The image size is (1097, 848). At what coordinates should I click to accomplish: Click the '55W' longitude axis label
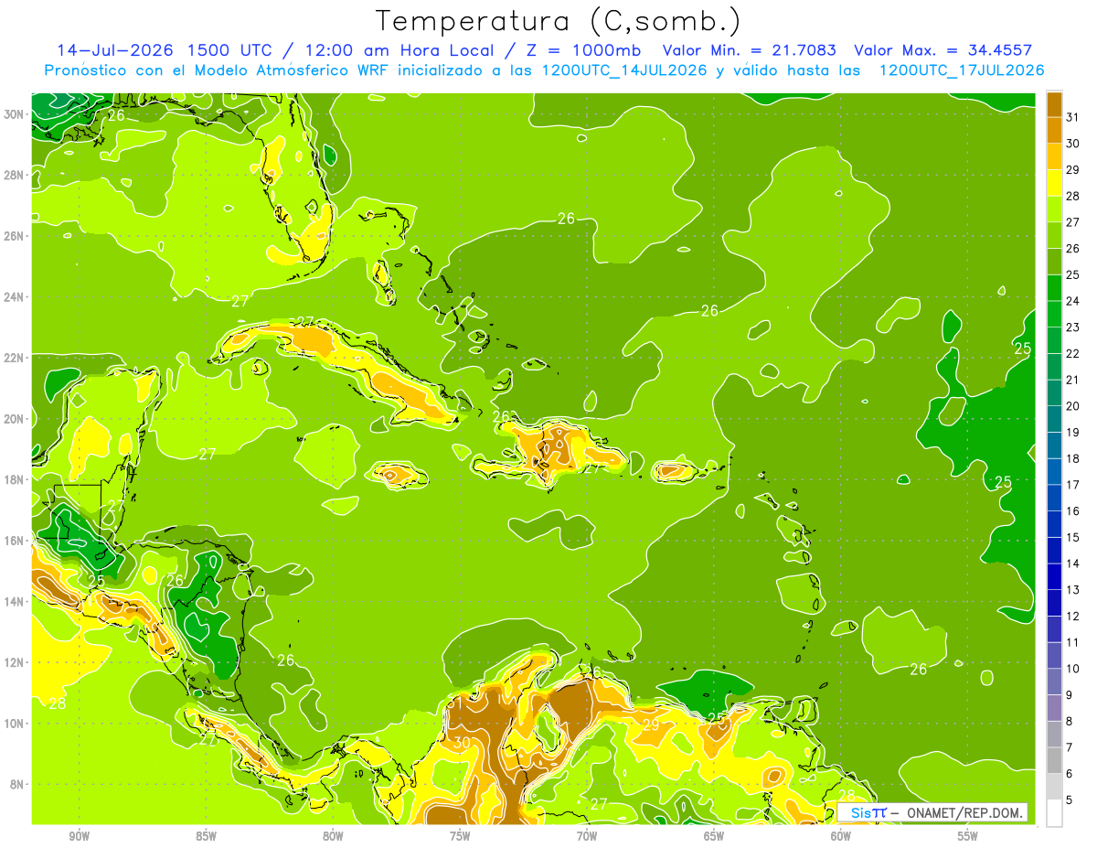coord(968,836)
